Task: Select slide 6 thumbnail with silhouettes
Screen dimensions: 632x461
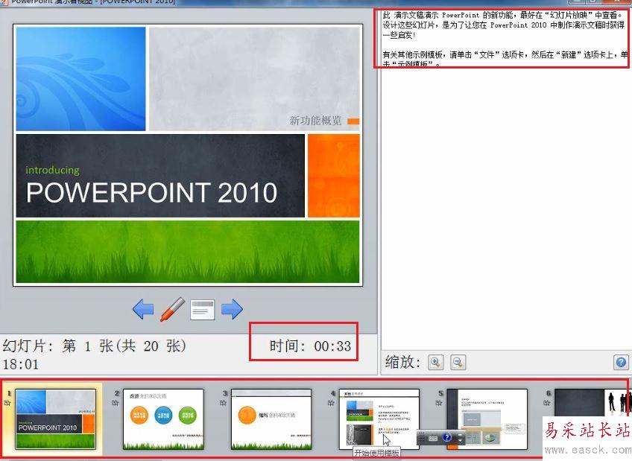Action: [589, 406]
